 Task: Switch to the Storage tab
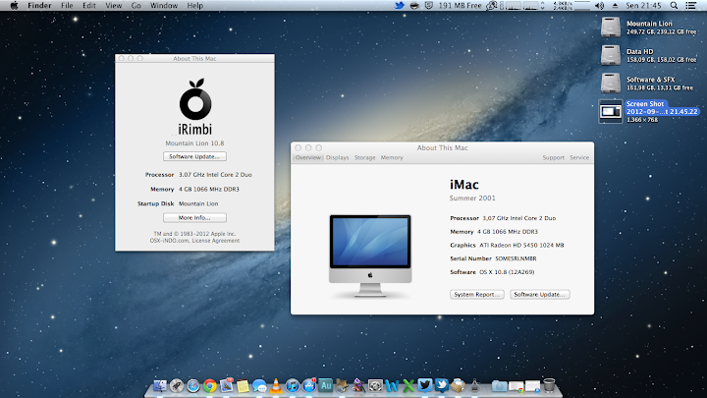pyautogui.click(x=364, y=157)
